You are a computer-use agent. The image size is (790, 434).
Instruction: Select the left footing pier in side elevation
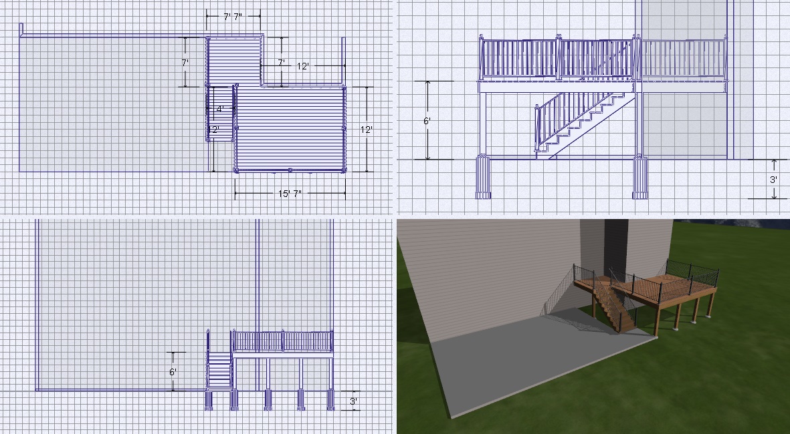[x=482, y=177]
